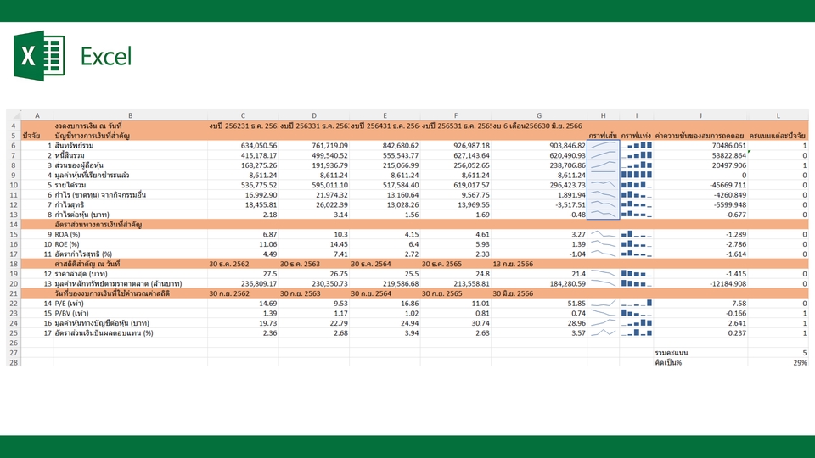
Task: Click the 'ราคาล่าสุด (บาท)' label cell
Action: pyautogui.click(x=130, y=274)
